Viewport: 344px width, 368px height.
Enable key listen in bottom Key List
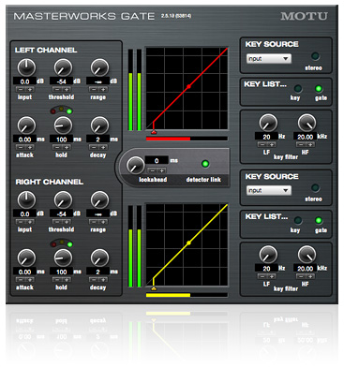pos(298,221)
